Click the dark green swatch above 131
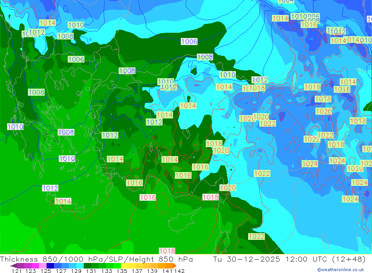The image size is (372, 273). click(87, 266)
